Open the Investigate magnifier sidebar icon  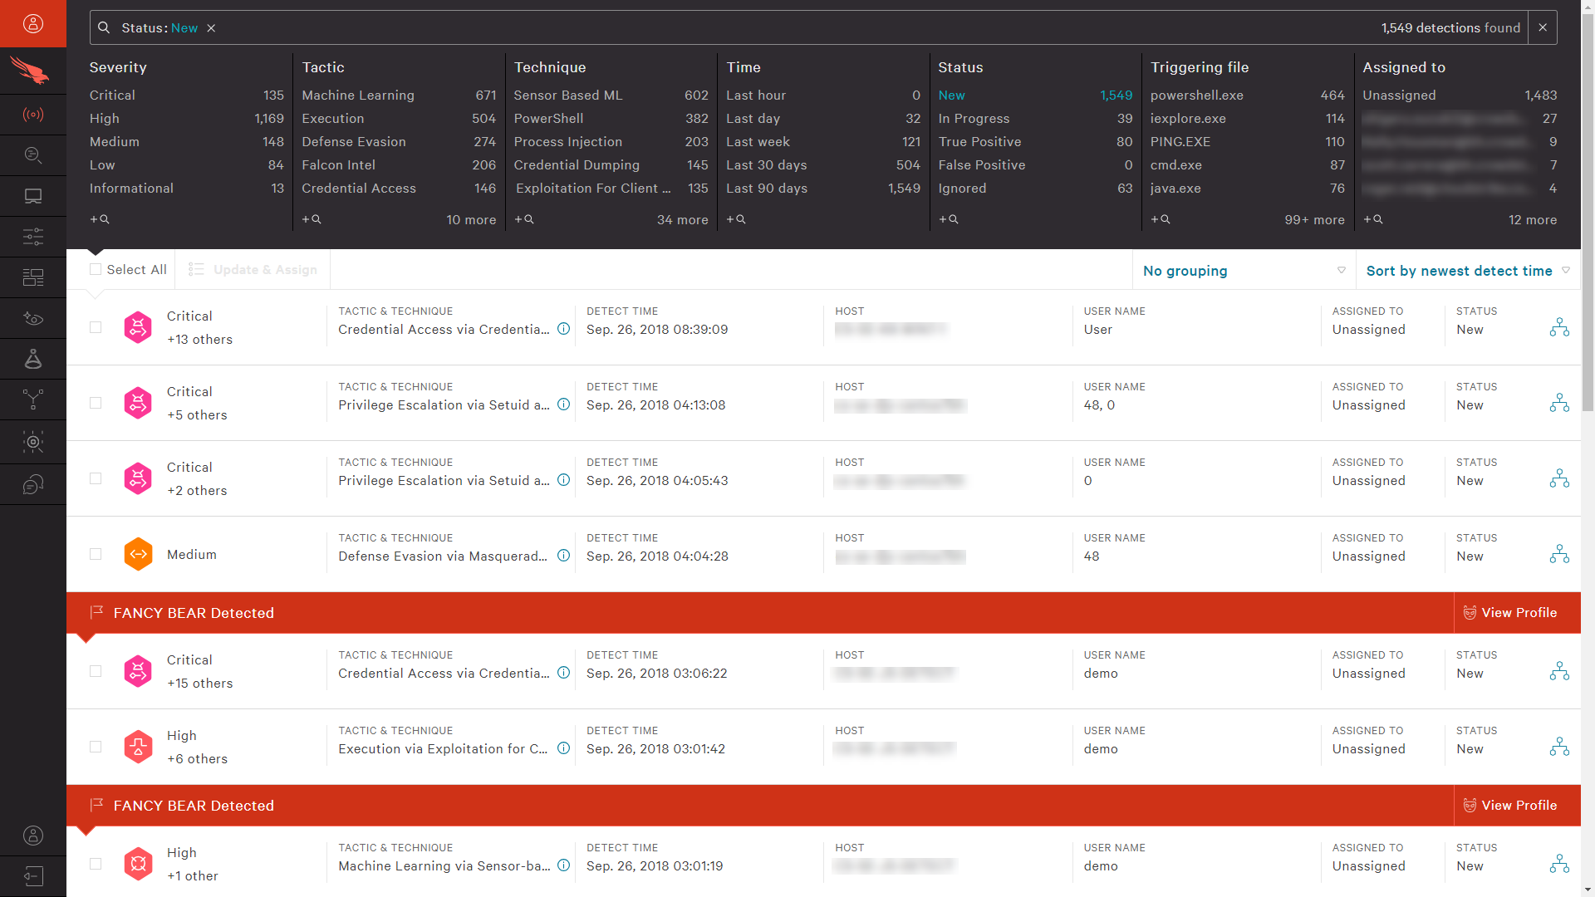click(33, 155)
